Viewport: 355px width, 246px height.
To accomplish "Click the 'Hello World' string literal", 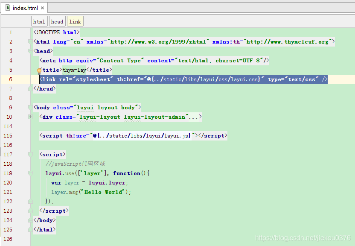I will tap(103, 192).
